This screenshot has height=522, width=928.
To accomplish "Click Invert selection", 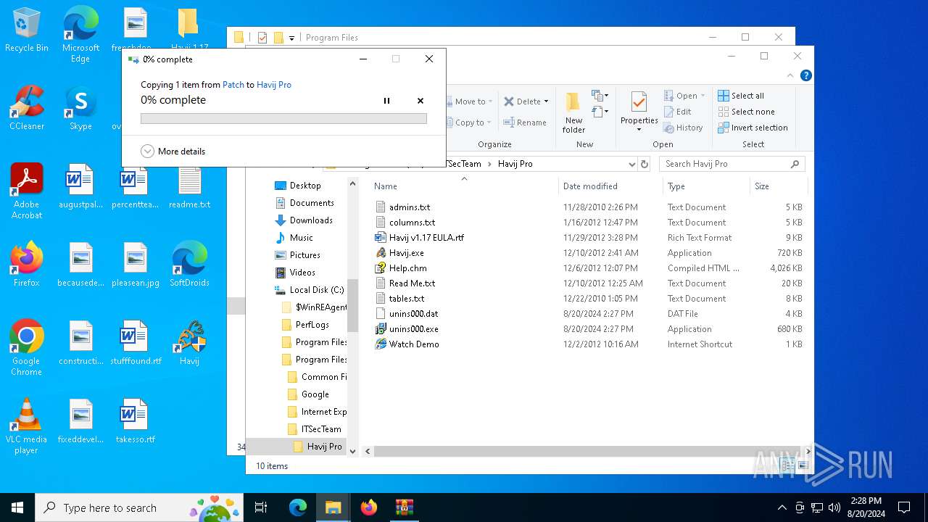I will pyautogui.click(x=753, y=128).
